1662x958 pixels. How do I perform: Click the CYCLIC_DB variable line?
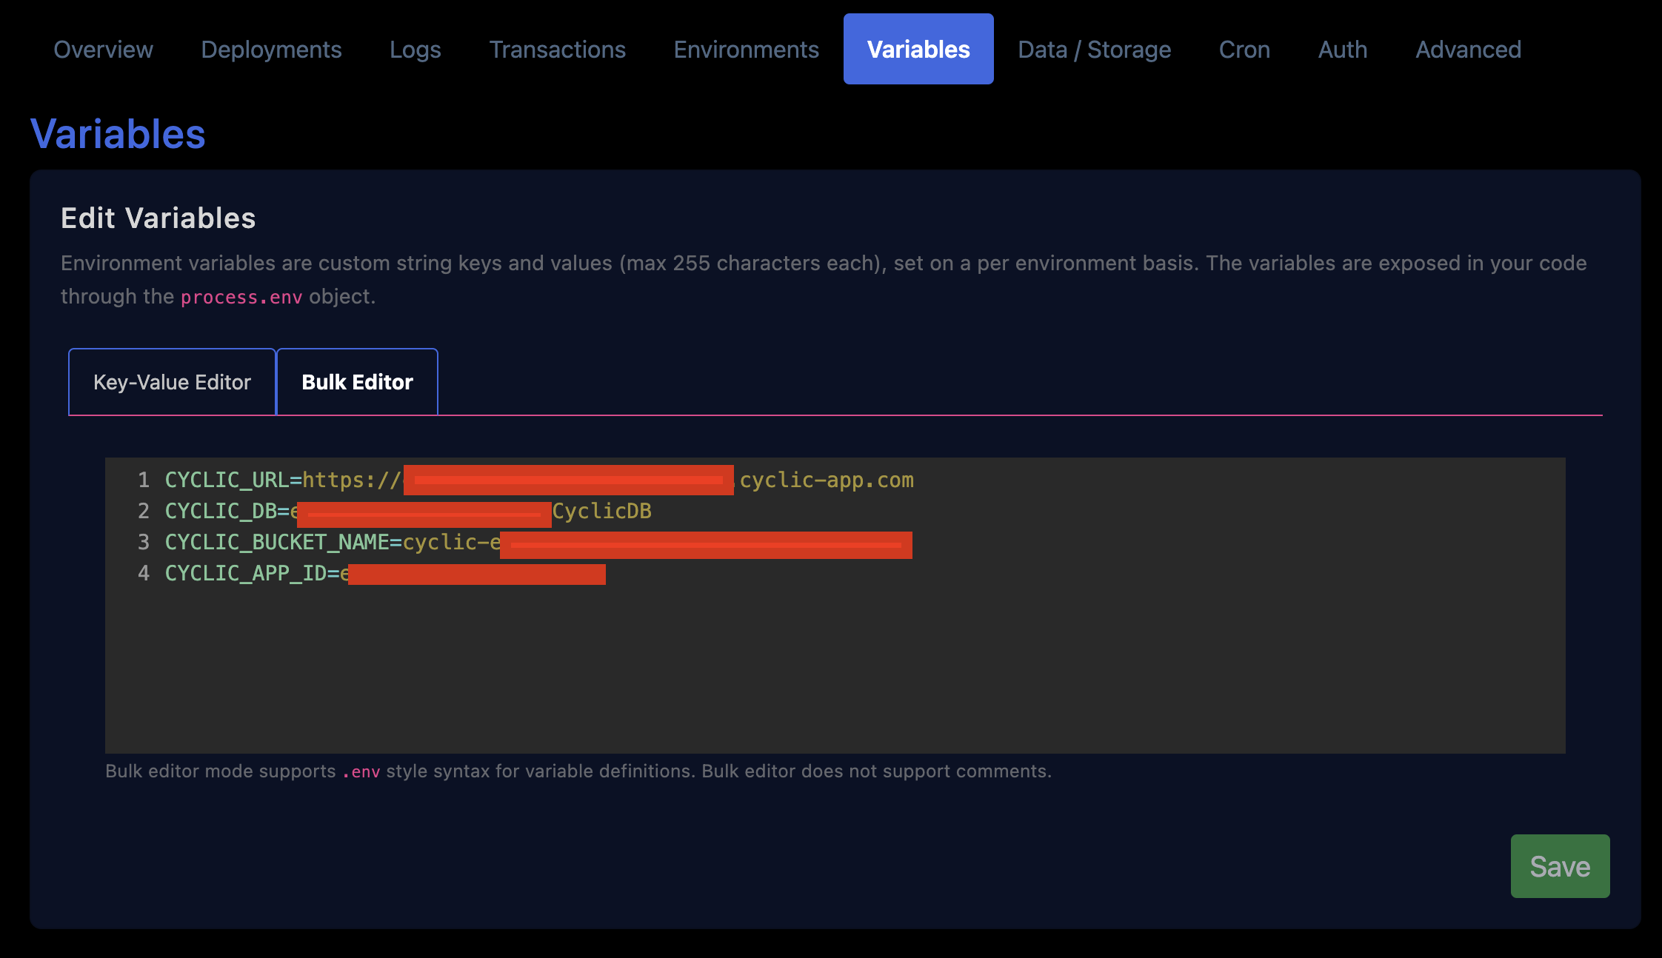220,512
